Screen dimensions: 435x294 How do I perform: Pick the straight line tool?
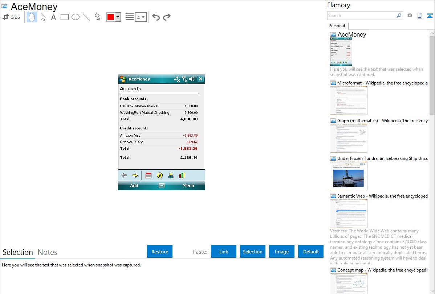[x=86, y=17]
